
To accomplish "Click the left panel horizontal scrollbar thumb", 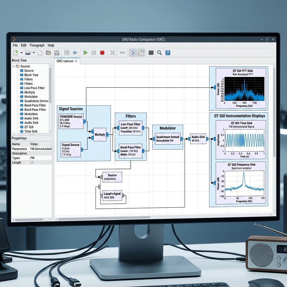I will coord(29,219).
